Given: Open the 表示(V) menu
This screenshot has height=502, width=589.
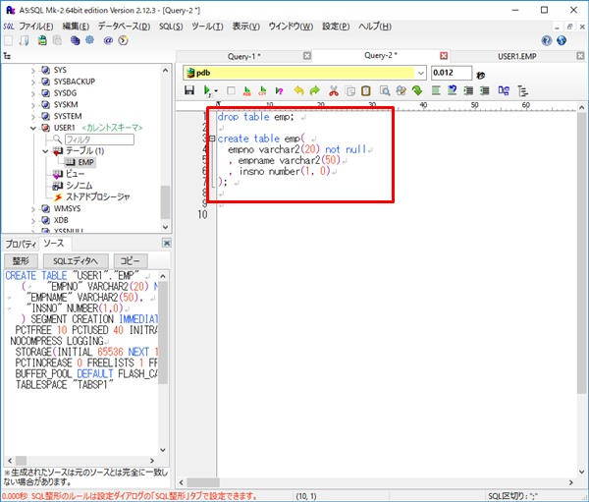Looking at the screenshot, I should click(x=245, y=27).
